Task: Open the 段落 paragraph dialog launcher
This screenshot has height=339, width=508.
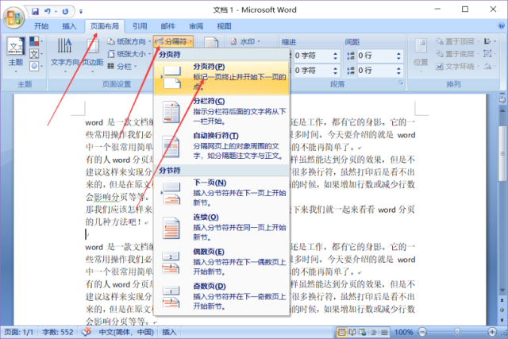Action: tap(401, 83)
